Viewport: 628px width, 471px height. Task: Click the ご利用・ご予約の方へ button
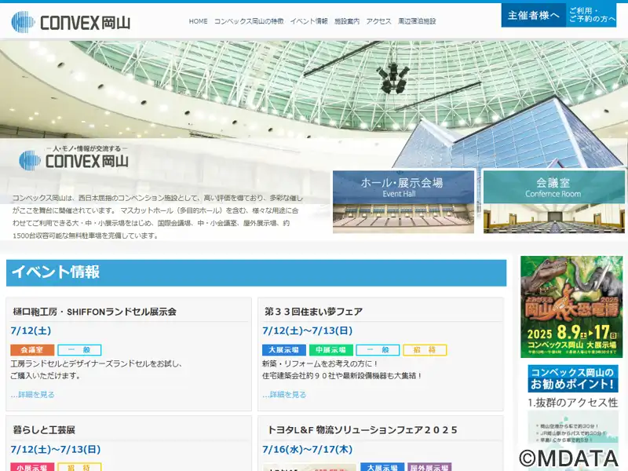click(592, 15)
